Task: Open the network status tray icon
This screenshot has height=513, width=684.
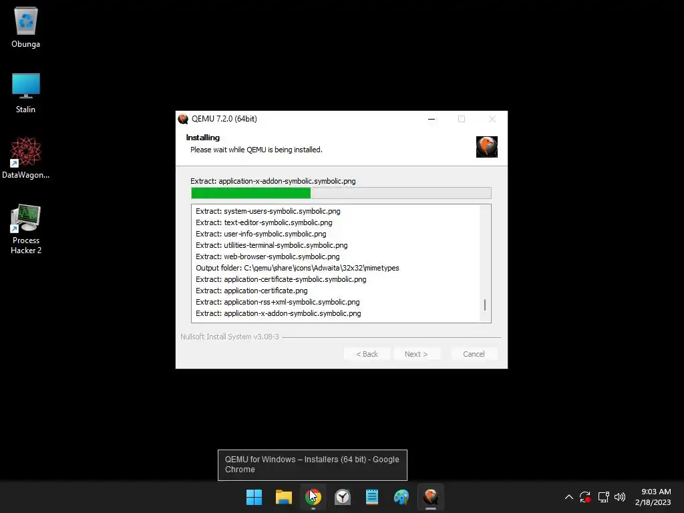Action: tap(603, 497)
